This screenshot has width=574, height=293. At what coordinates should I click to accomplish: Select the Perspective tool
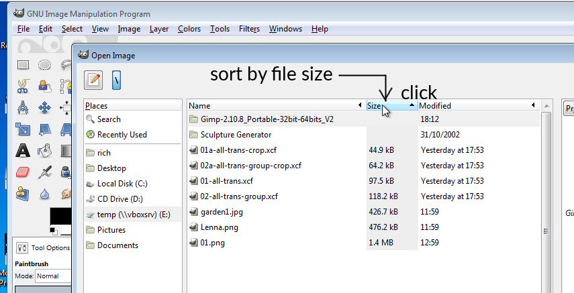[x=66, y=129]
